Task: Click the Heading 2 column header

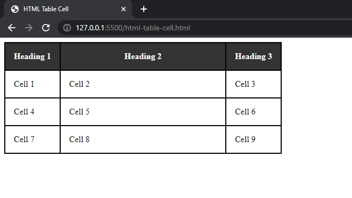Action: point(143,56)
